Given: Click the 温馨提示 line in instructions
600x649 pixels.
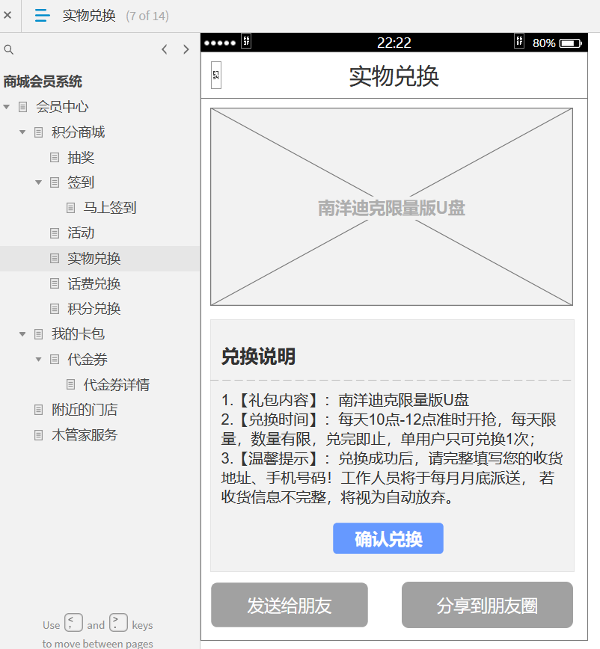Looking at the screenshot, I should (x=392, y=478).
